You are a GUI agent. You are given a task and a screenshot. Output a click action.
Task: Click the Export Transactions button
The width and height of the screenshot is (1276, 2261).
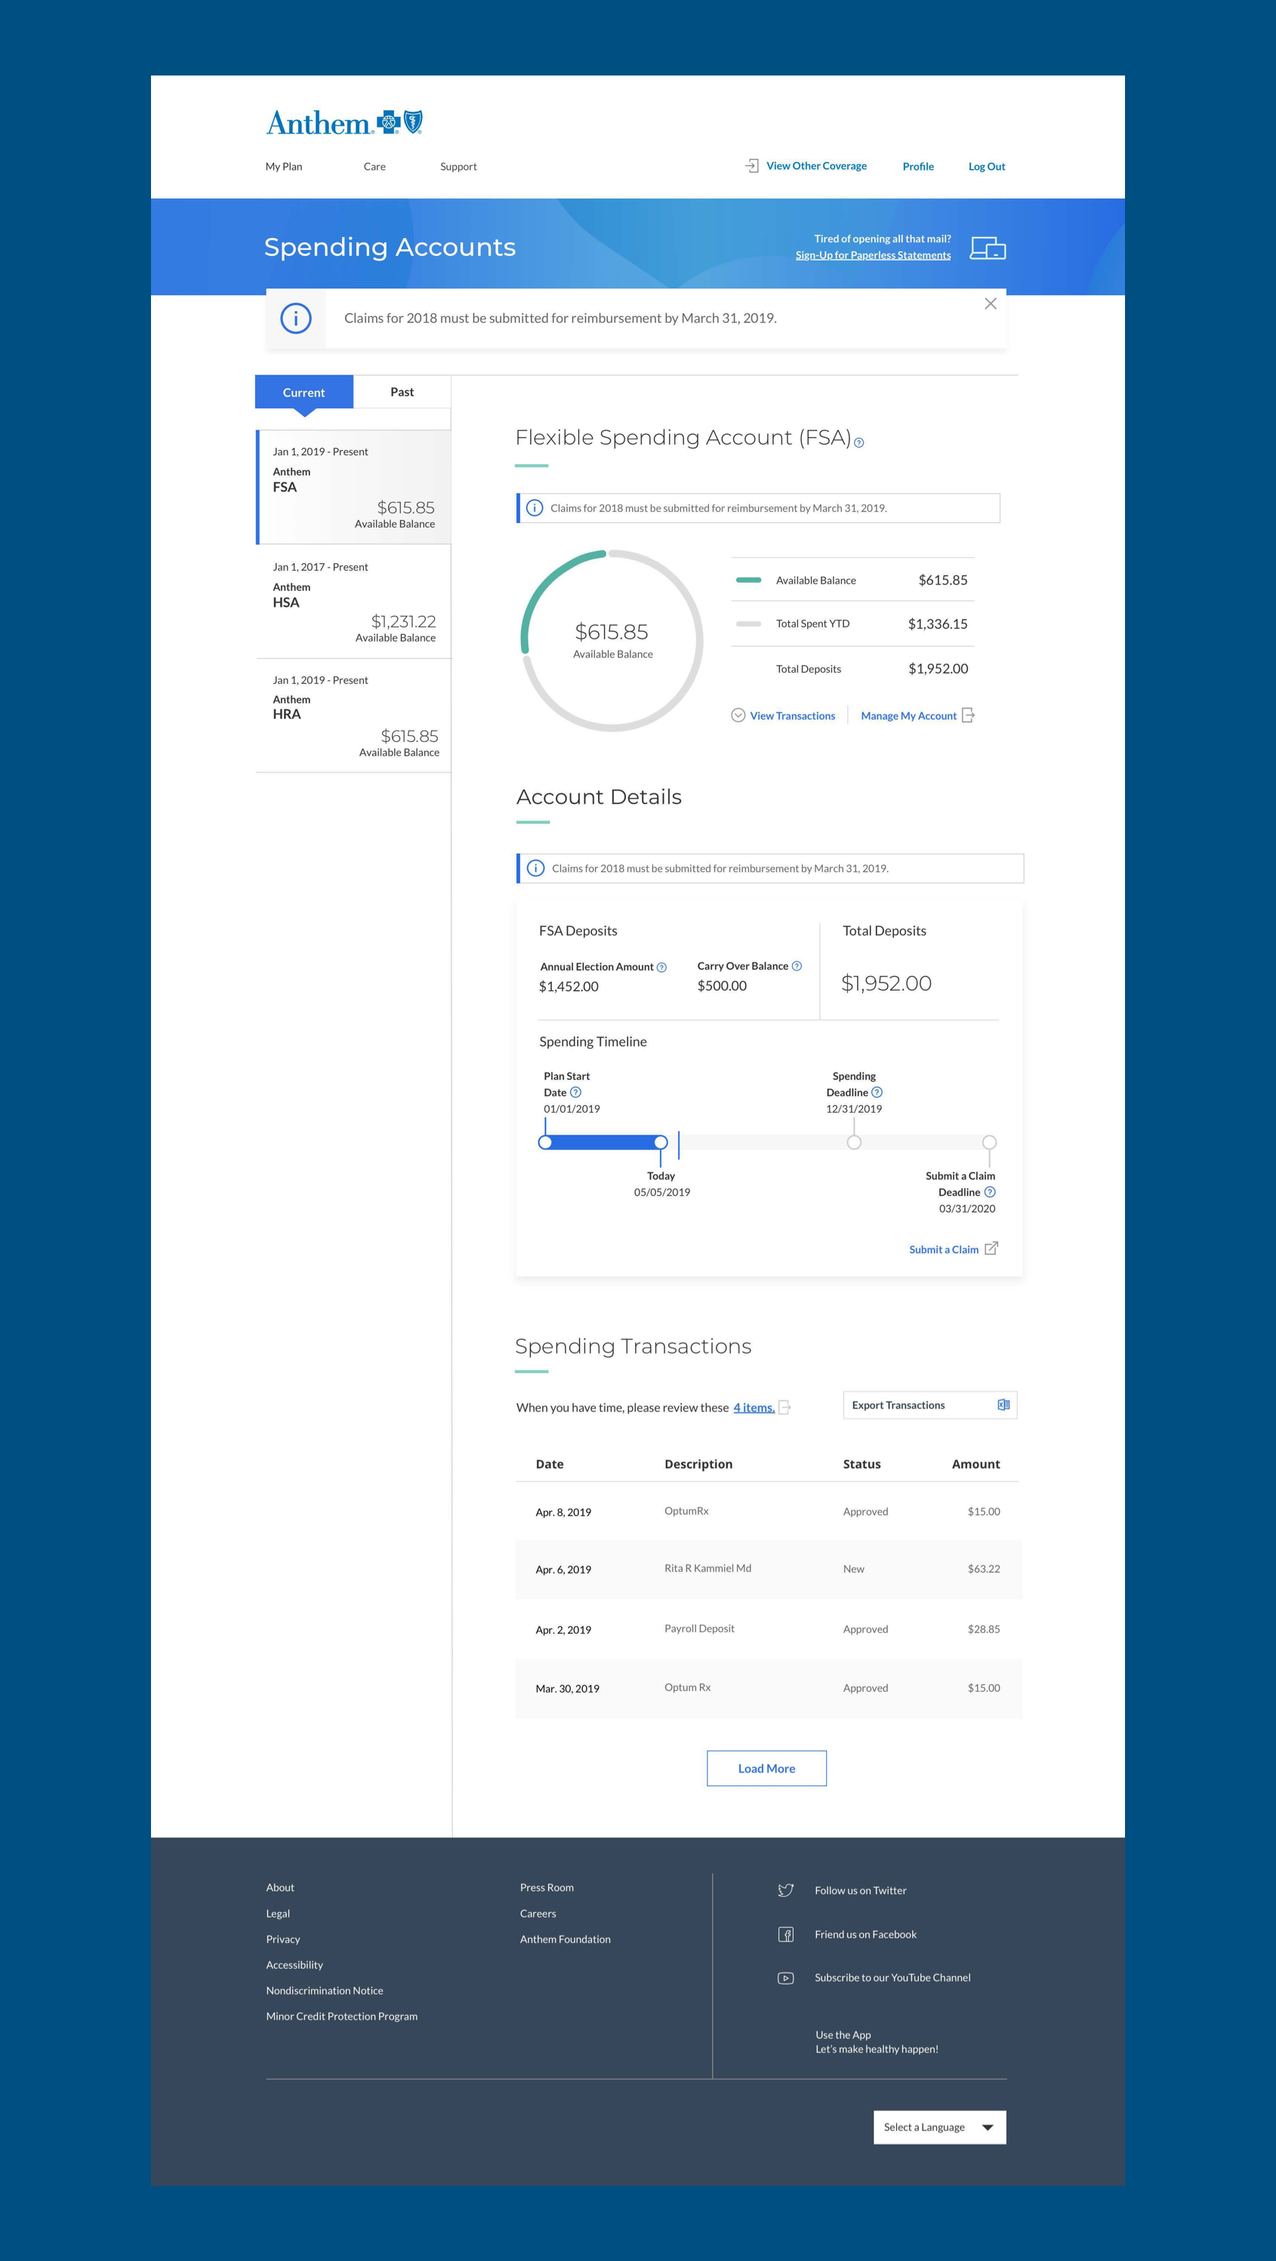(929, 1405)
